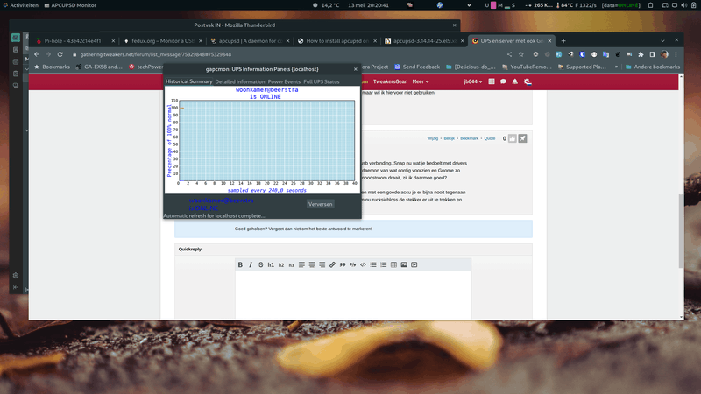This screenshot has width=701, height=394.
Task: Insert h1 heading in Quickreply editor
Action: point(271,265)
